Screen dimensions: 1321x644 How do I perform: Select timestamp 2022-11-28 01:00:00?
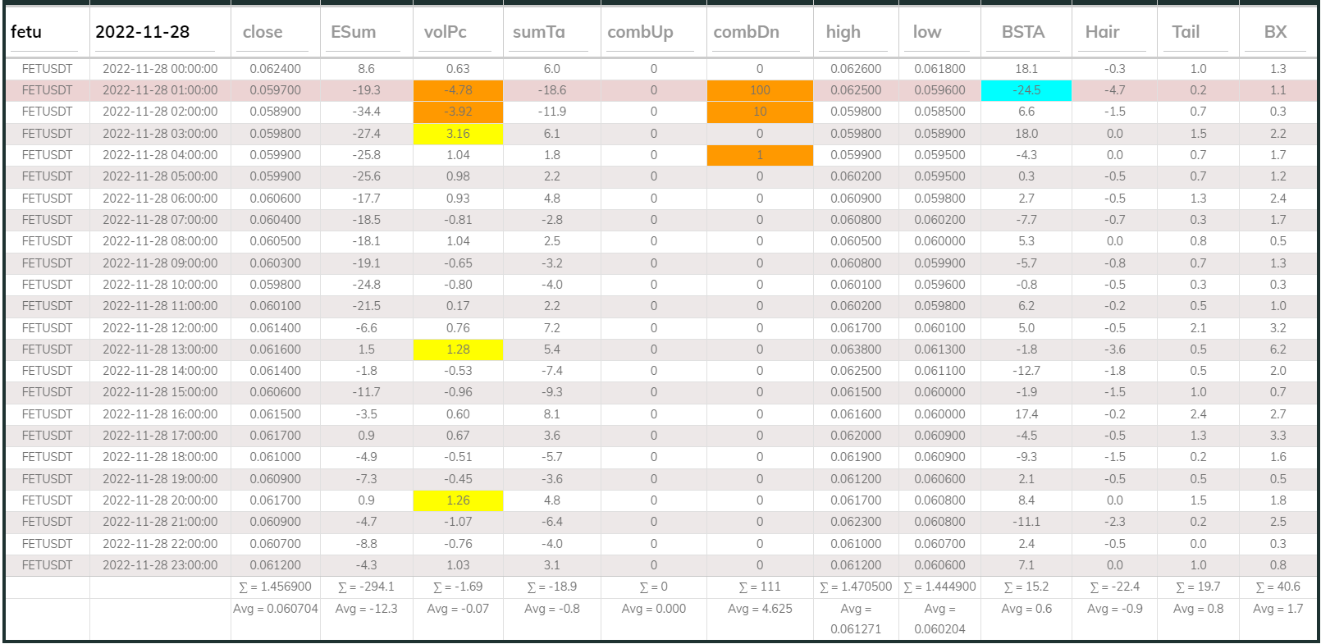pos(160,90)
